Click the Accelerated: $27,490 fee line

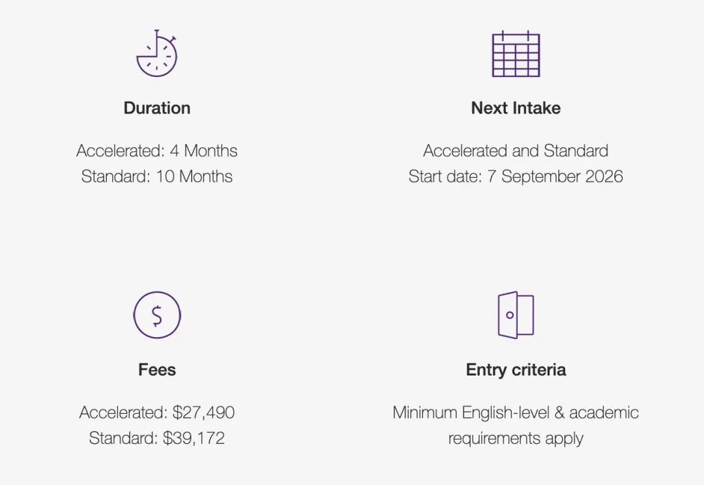point(157,412)
